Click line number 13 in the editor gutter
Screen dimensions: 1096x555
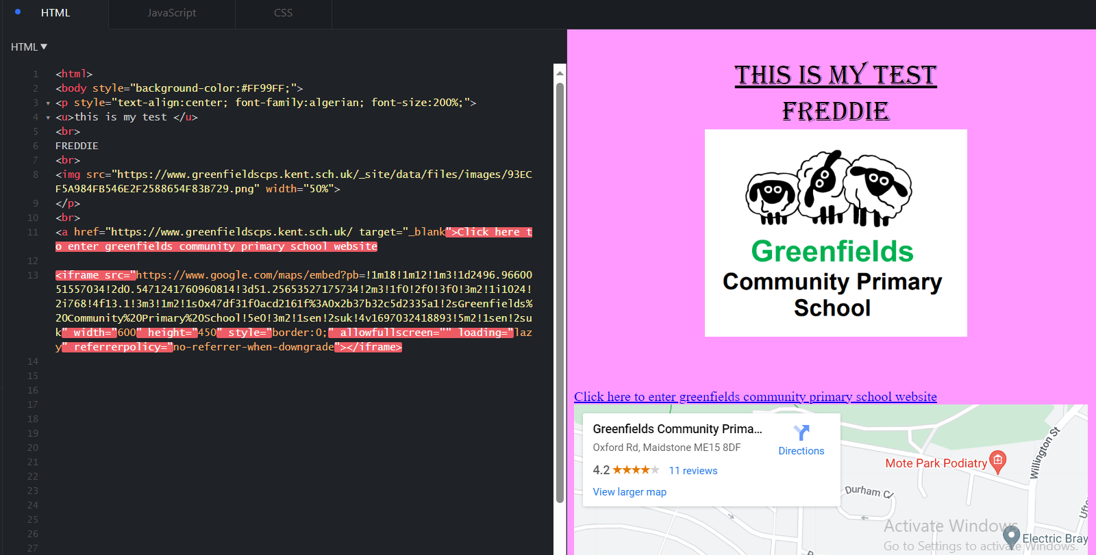coord(33,275)
